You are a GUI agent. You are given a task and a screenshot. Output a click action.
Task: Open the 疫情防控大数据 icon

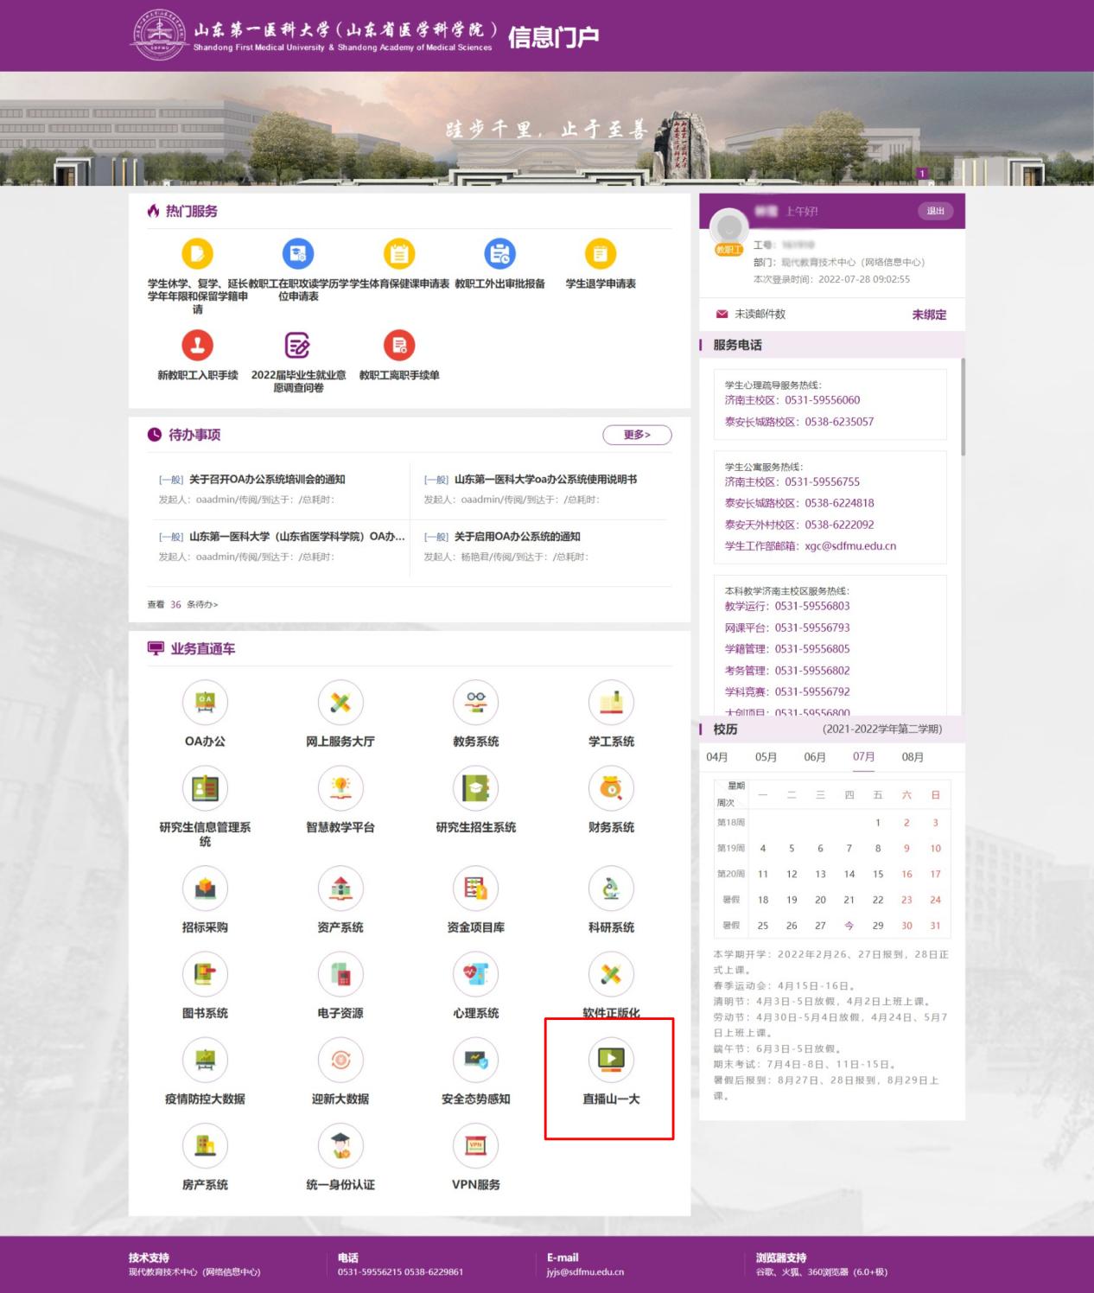(x=205, y=1060)
